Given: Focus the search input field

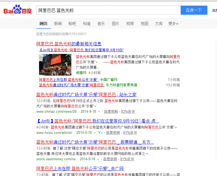Looking at the screenshot, I should 108,10.
